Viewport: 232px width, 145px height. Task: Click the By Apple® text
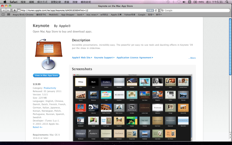point(62,26)
